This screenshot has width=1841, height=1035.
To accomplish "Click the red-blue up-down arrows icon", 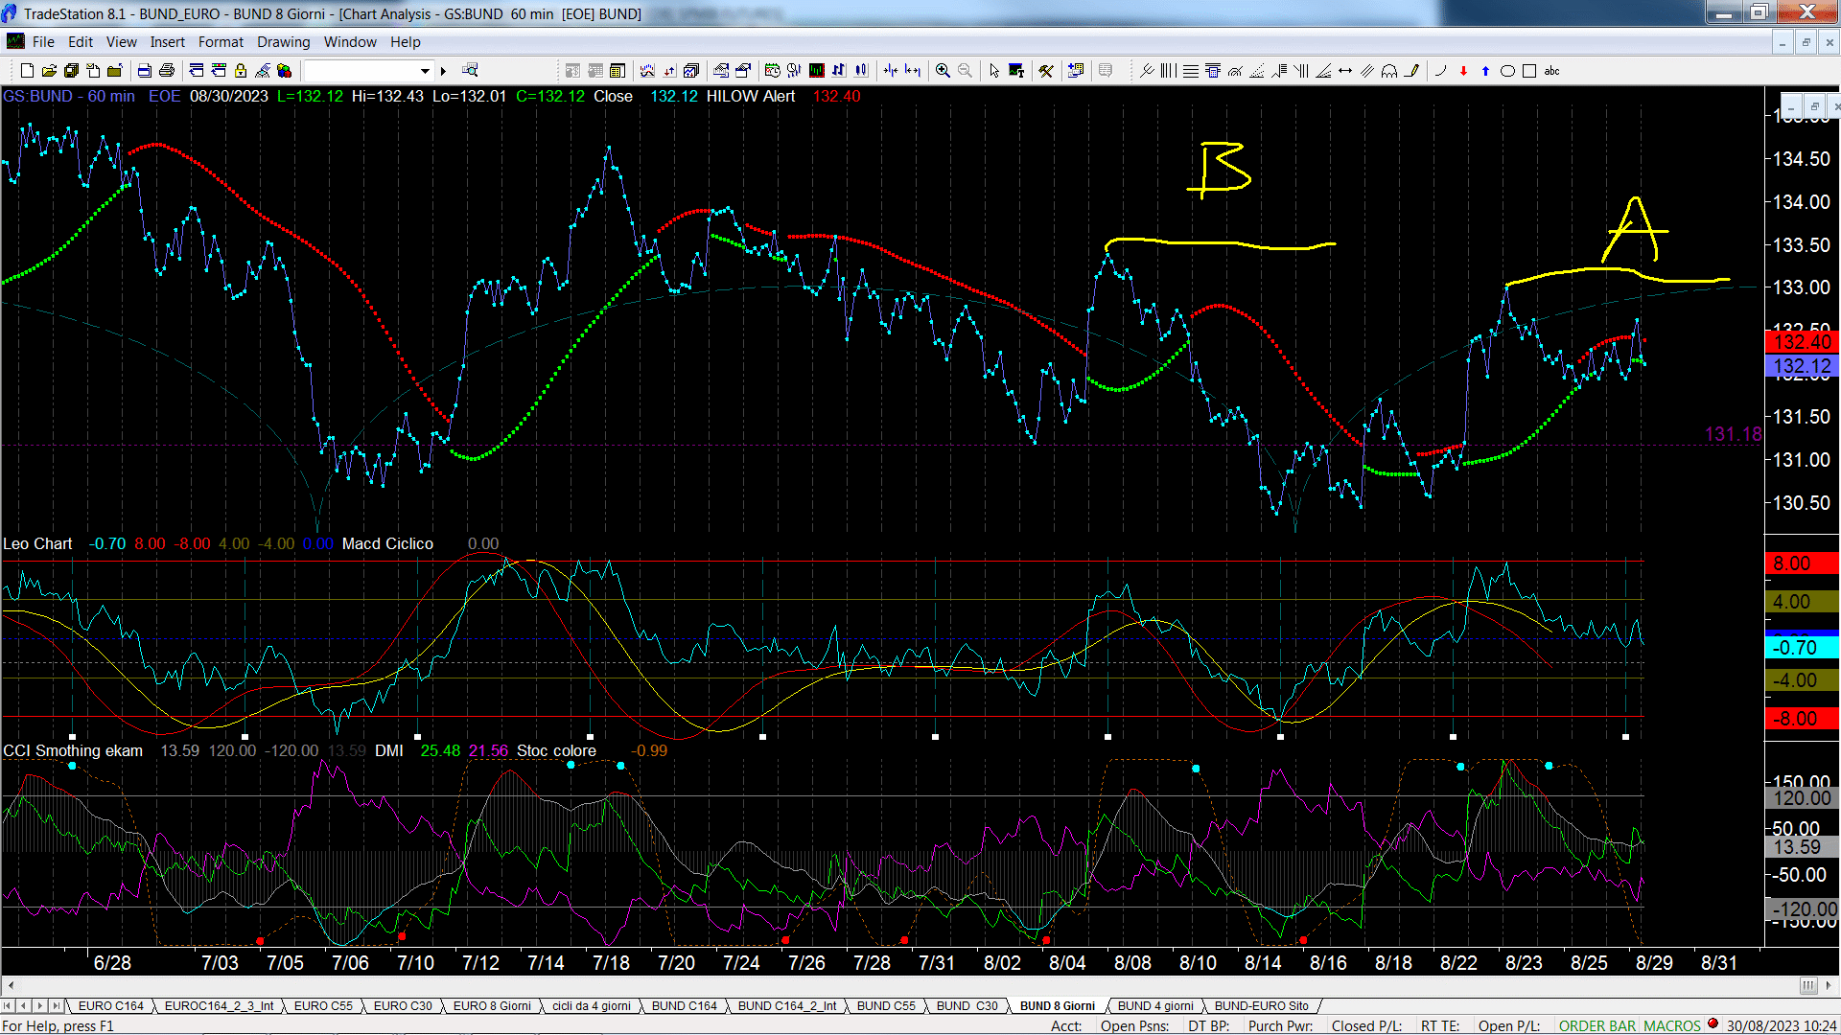I will coord(669,71).
